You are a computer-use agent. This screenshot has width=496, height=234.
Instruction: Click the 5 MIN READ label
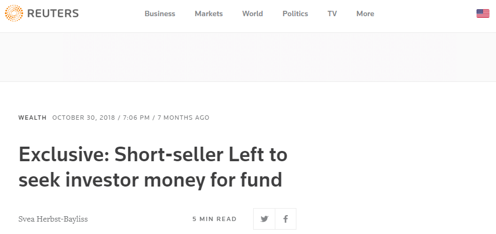(214, 219)
